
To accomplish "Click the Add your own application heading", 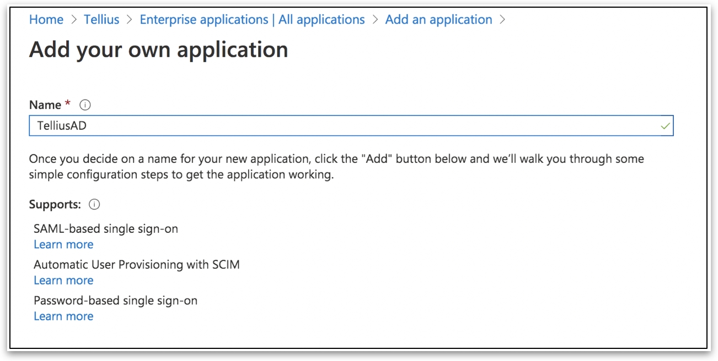I will pos(158,50).
